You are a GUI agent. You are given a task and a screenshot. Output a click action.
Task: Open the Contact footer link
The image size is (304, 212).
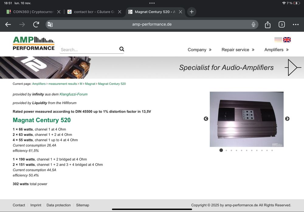pos(19,205)
